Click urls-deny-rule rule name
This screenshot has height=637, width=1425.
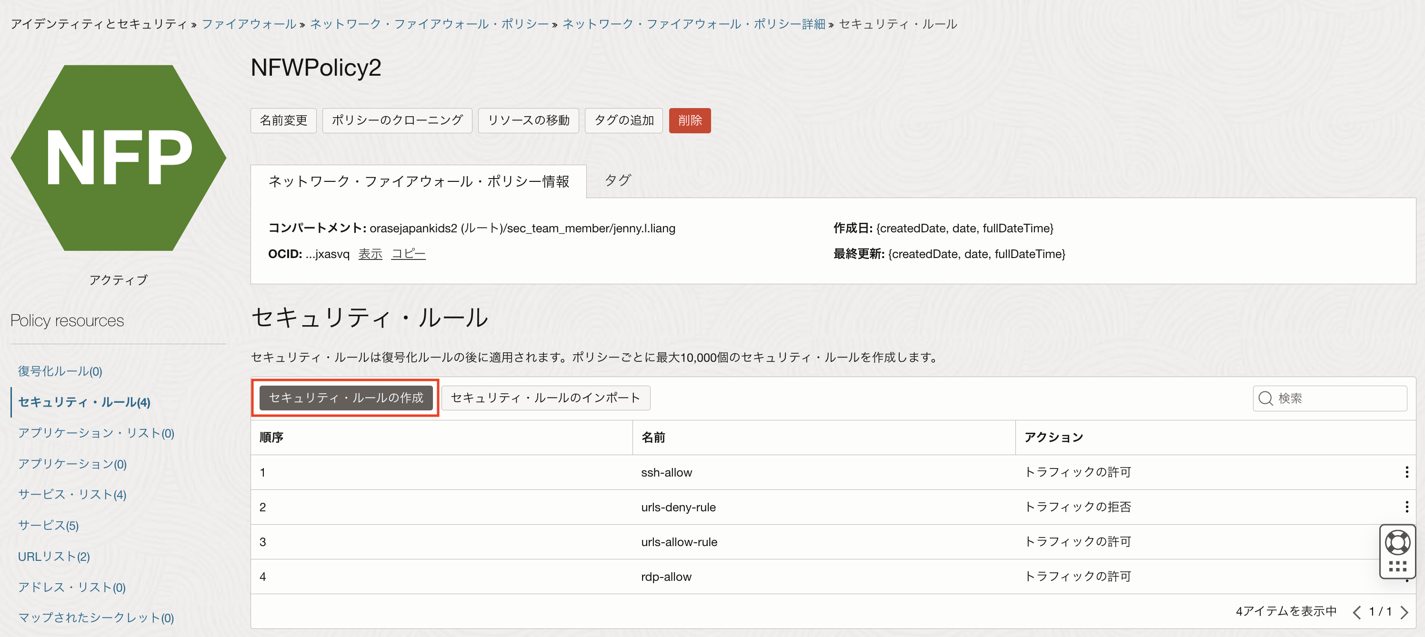click(678, 507)
